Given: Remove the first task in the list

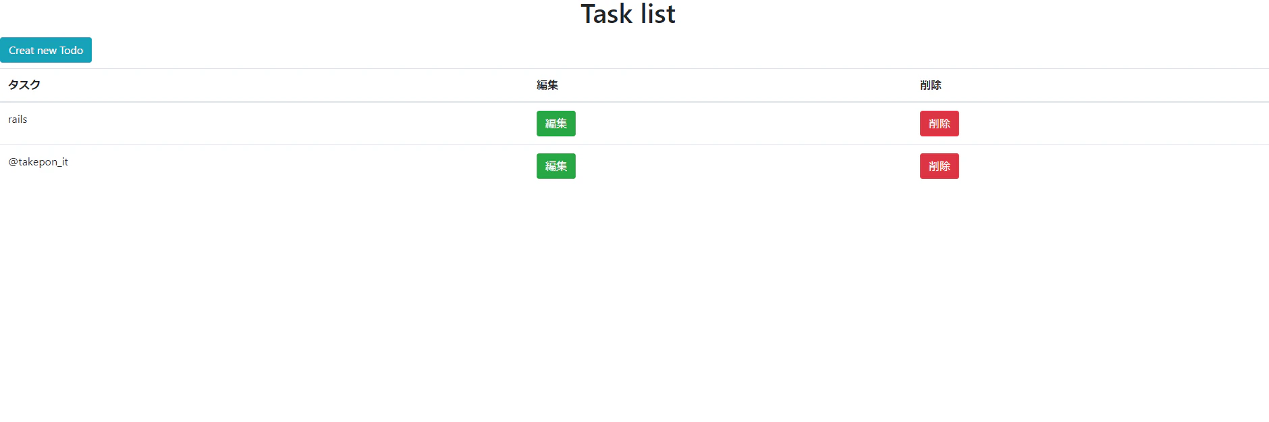Looking at the screenshot, I should click(x=940, y=124).
